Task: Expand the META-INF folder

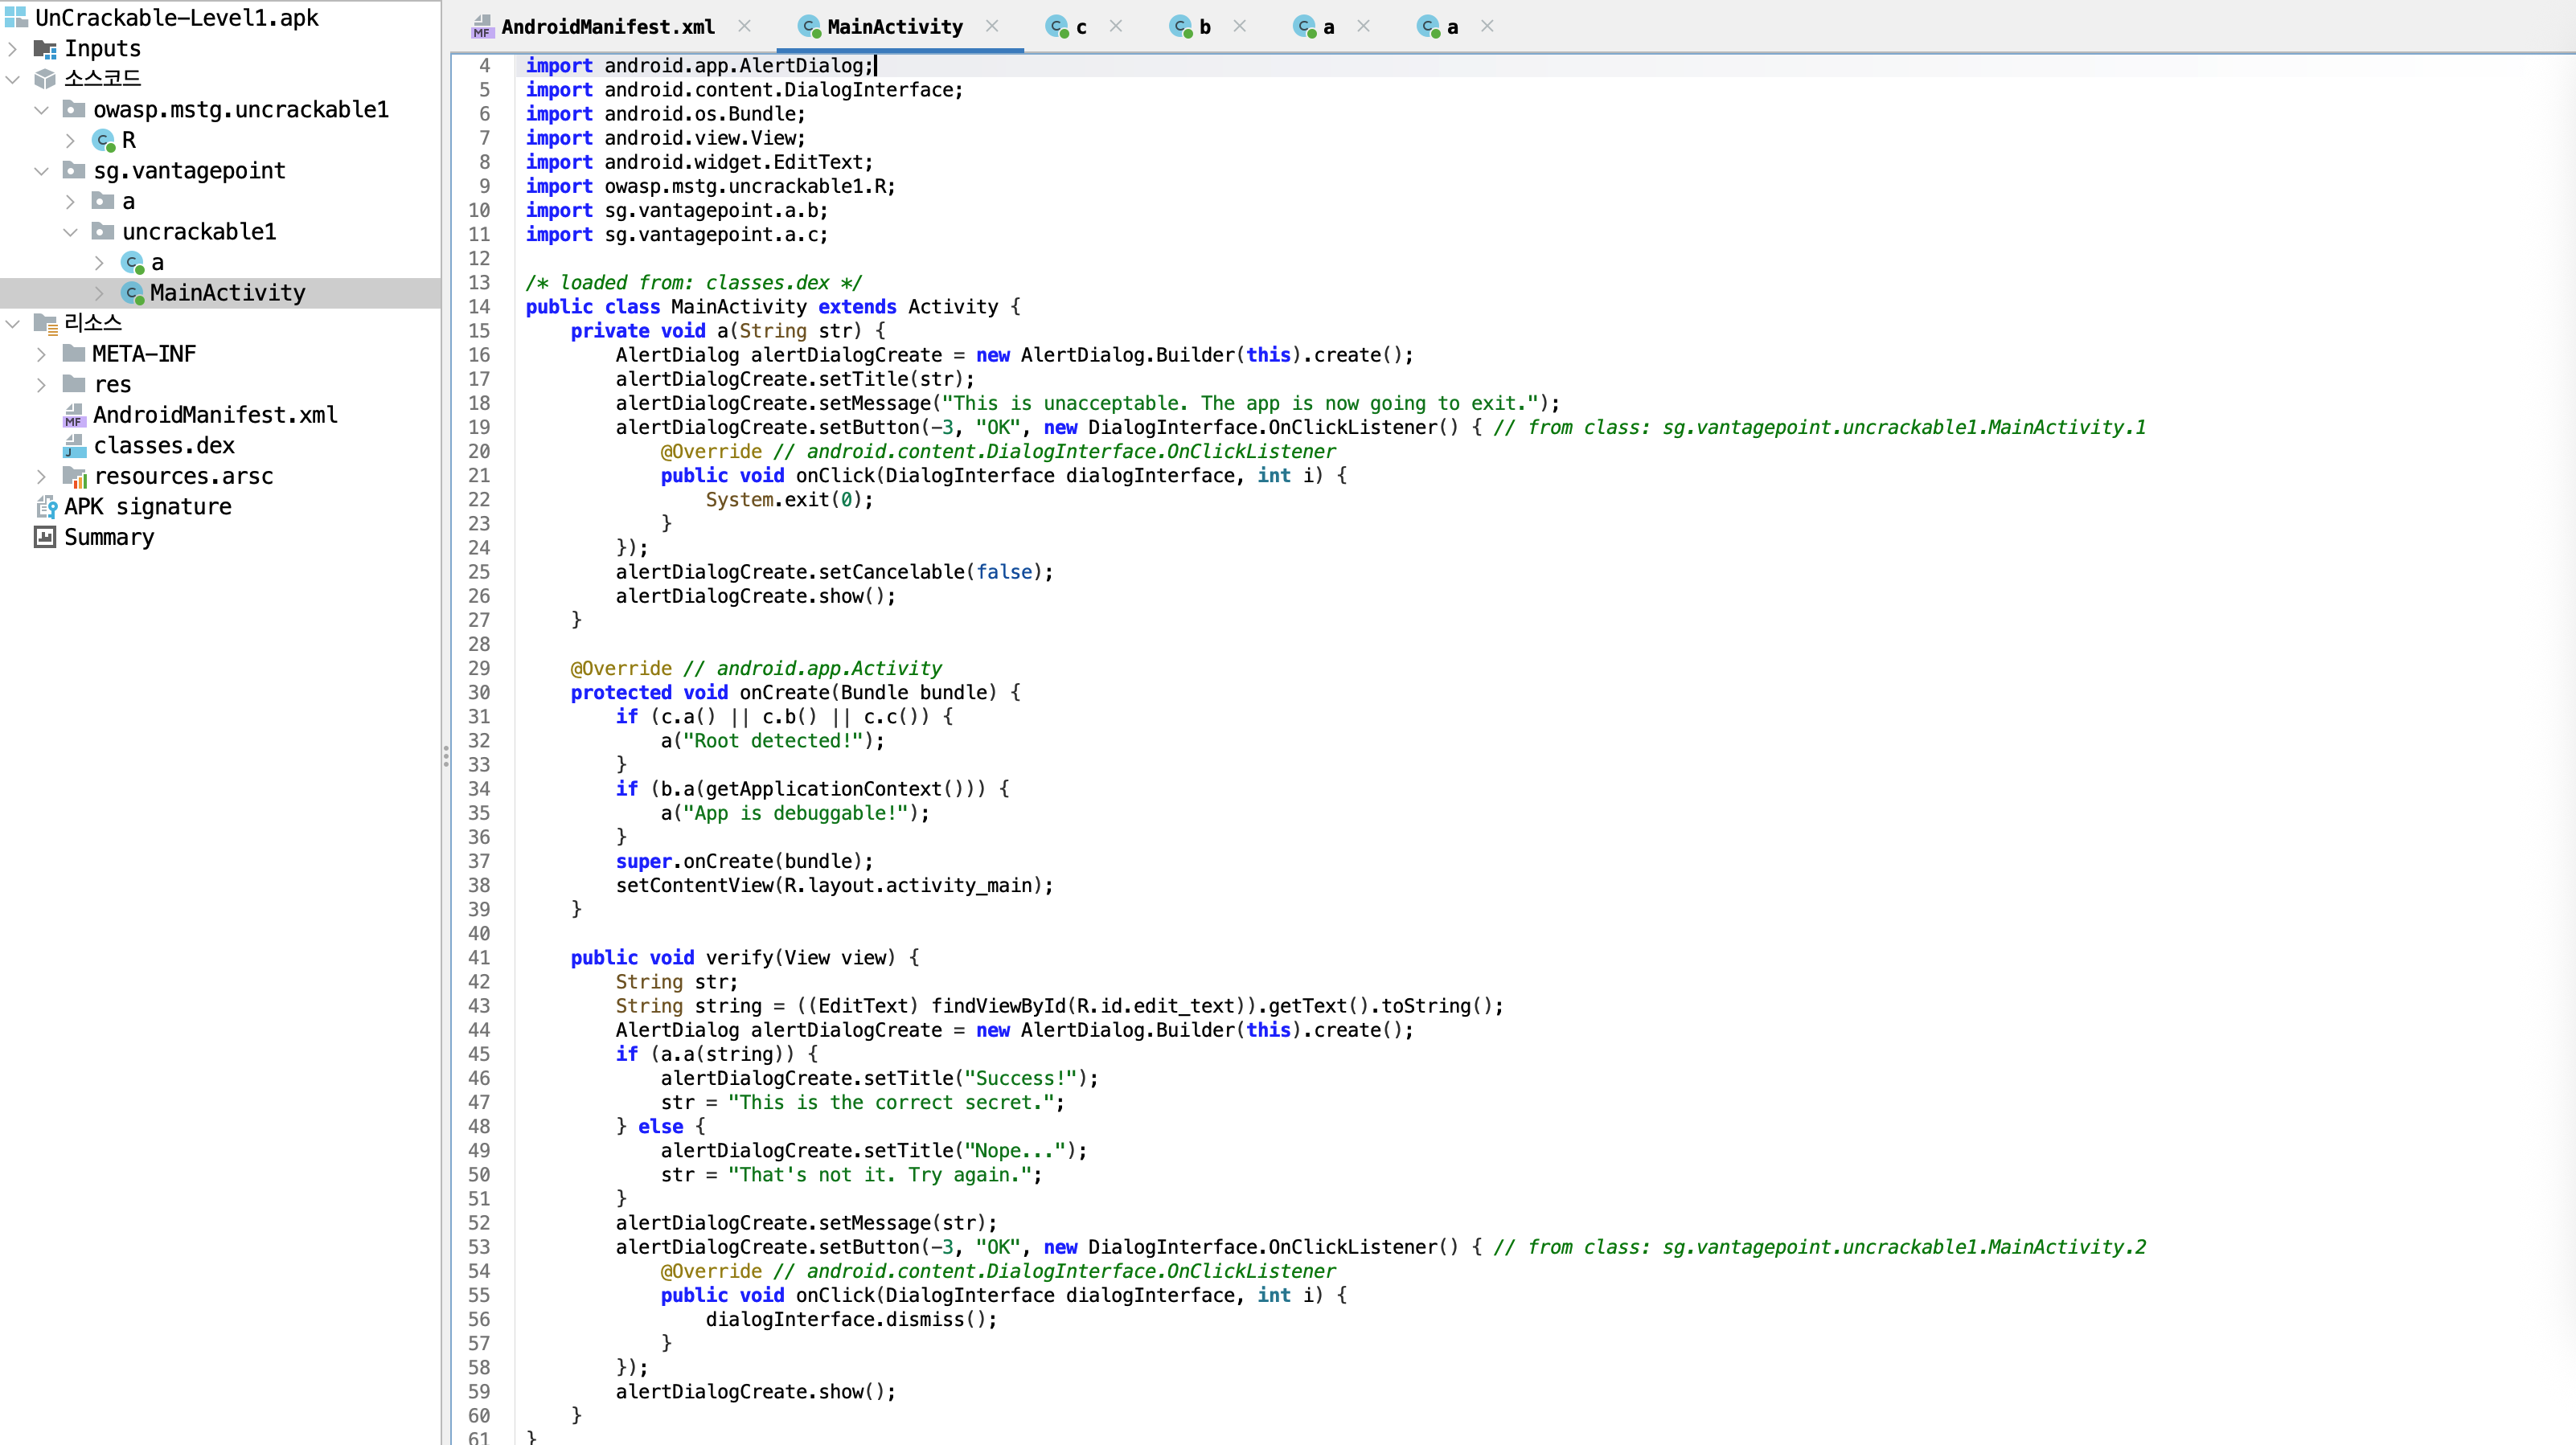Action: point(41,354)
